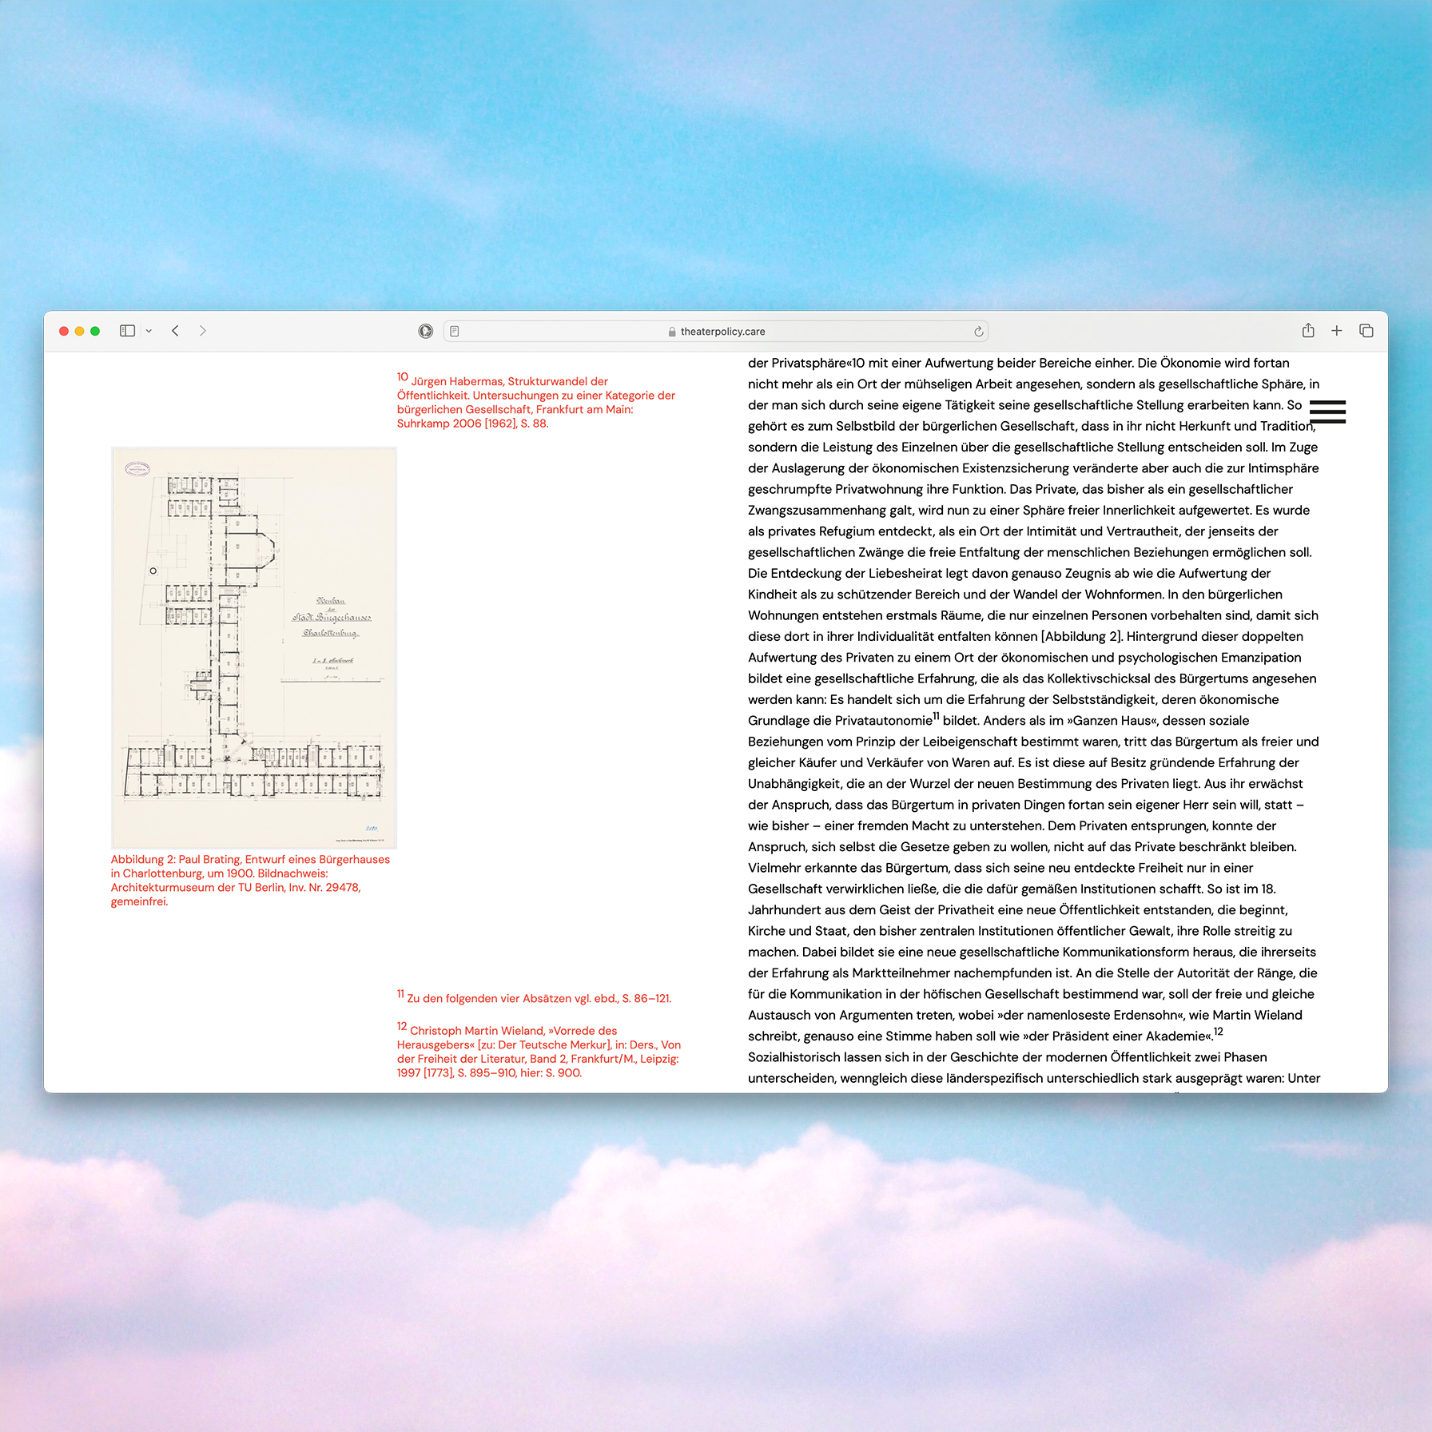The height and width of the screenshot is (1432, 1432).
Task: Click the green full-screen window button
Action: (x=95, y=331)
